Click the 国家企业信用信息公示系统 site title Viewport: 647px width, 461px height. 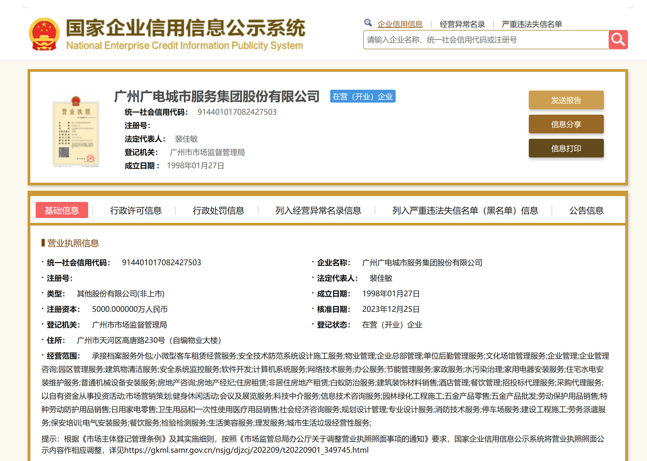185,28
